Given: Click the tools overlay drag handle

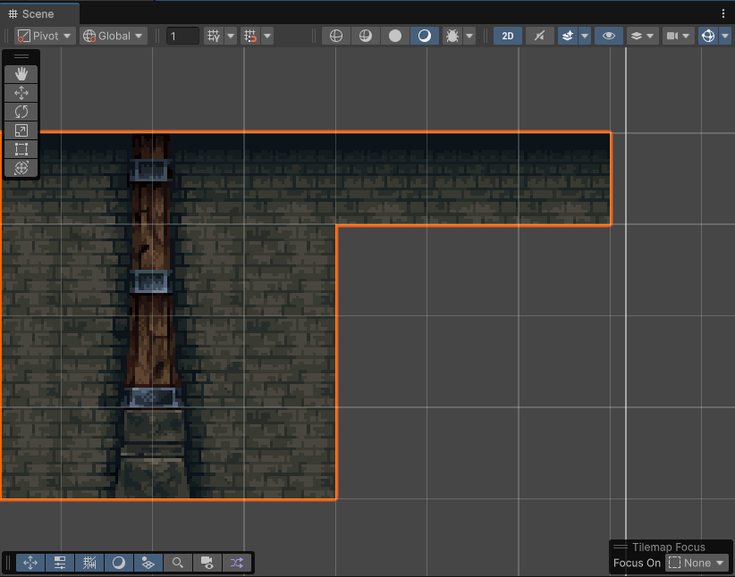Looking at the screenshot, I should pyautogui.click(x=21, y=56).
